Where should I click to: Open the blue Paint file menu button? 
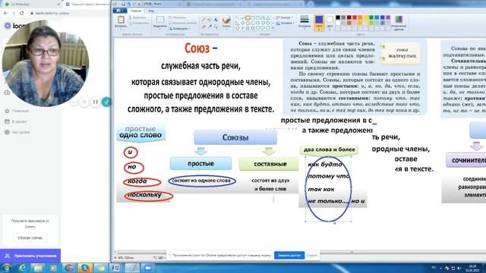pyautogui.click(x=120, y=11)
